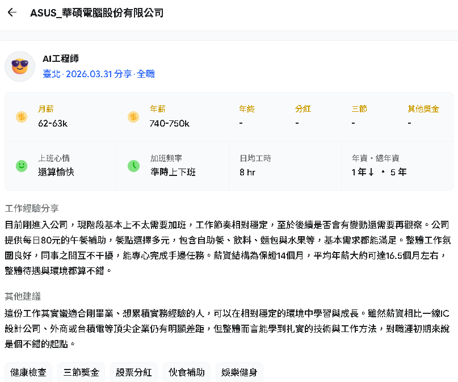Screen dimensions: 458x382
Task: Select the 三節獎金 benefit tag
Action: [81, 372]
